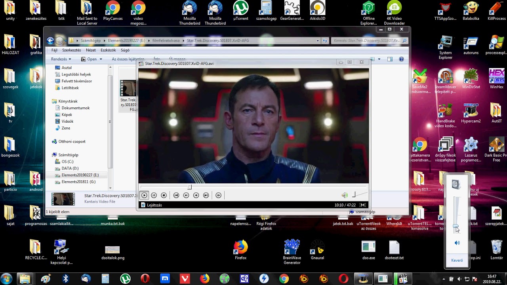This screenshot has height=285, width=507.
Task: Open Lomtár recycle bin
Action: click(496, 249)
